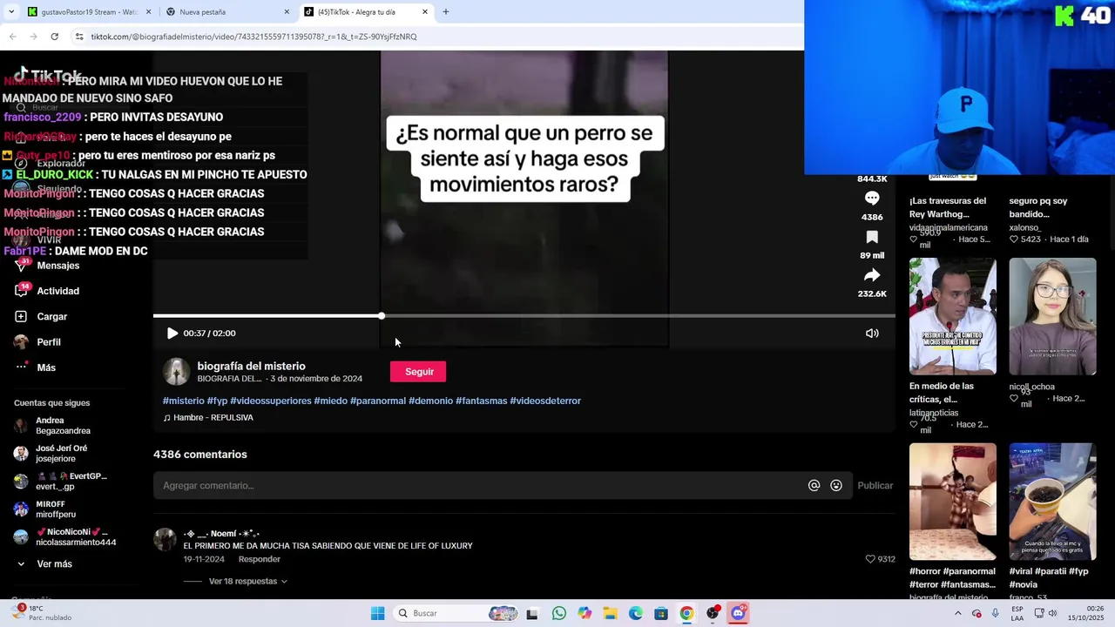Open the #viral #paratii video thumbnail
The width and height of the screenshot is (1115, 627).
(1052, 502)
